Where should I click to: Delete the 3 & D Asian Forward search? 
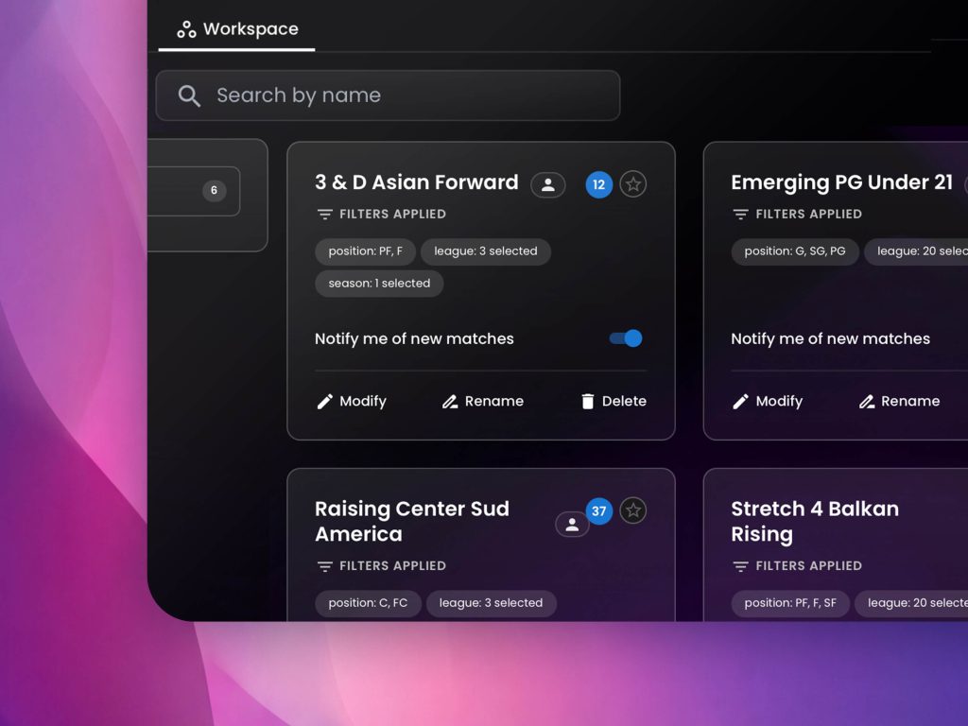pos(614,401)
